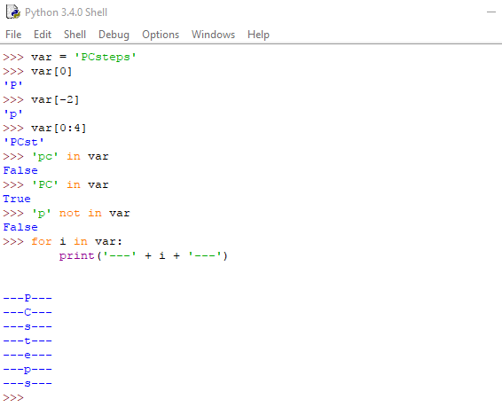Click the Python 3.4.0 Shell window title
The height and width of the screenshot is (407, 502).
[66, 12]
